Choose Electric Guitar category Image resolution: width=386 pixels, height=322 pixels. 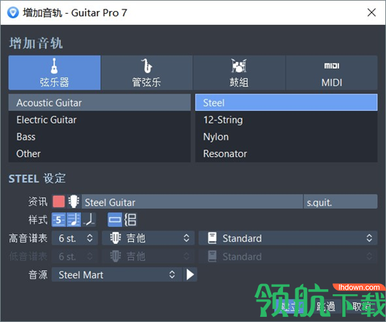(x=99, y=120)
